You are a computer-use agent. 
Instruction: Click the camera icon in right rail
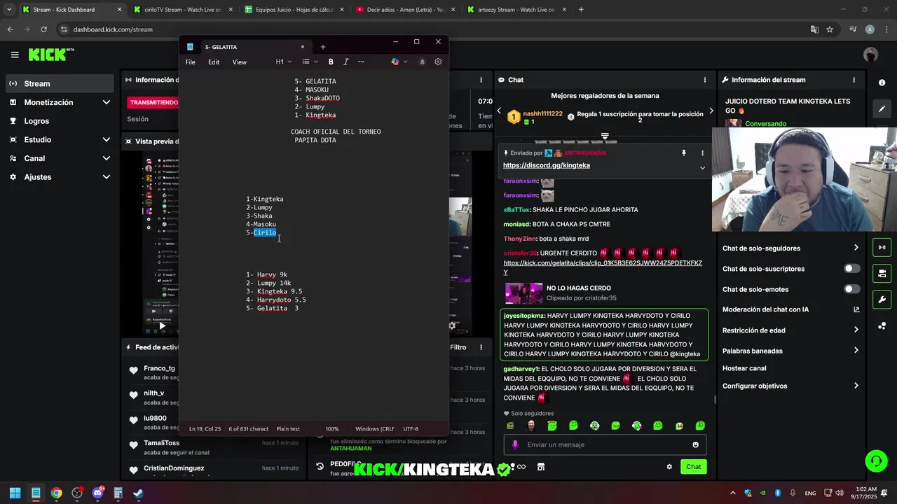[882, 273]
